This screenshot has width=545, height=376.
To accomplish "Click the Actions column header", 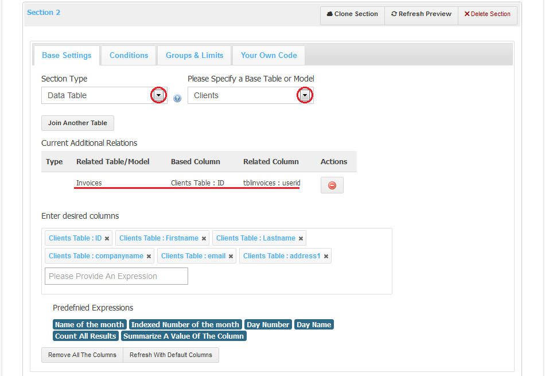I will (x=334, y=162).
